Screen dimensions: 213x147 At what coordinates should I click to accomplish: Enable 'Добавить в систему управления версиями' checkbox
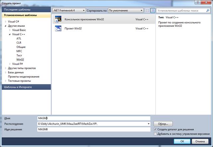coord(155,134)
